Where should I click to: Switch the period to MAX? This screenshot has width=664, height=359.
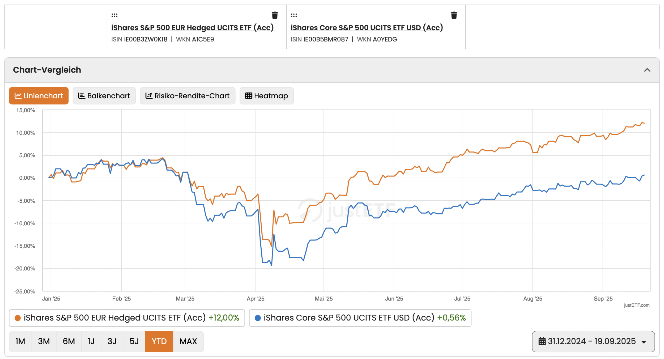188,341
